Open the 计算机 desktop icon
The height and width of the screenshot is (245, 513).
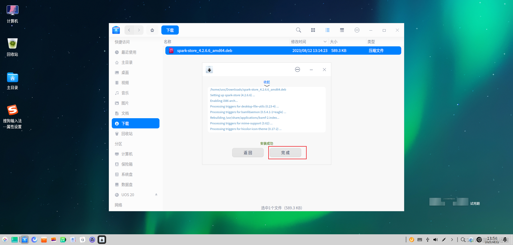pyautogui.click(x=12, y=14)
